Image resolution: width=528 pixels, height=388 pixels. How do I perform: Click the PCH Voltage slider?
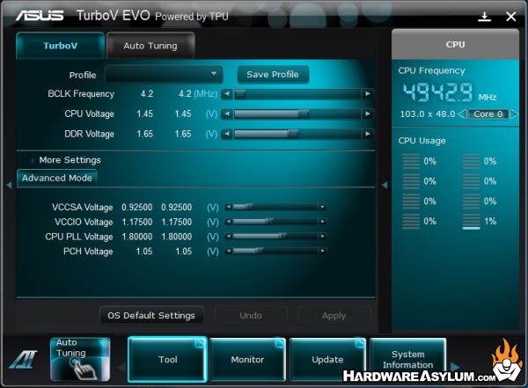tap(275, 251)
